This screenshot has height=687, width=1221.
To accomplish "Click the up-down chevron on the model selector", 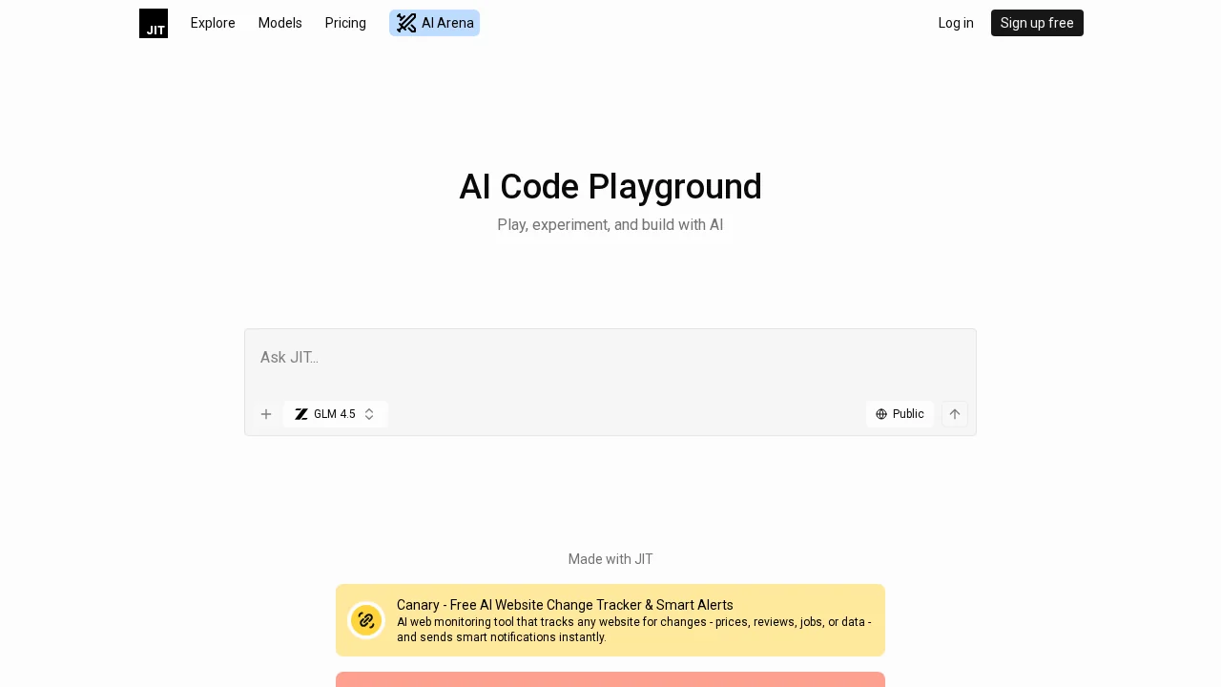I will coord(369,414).
